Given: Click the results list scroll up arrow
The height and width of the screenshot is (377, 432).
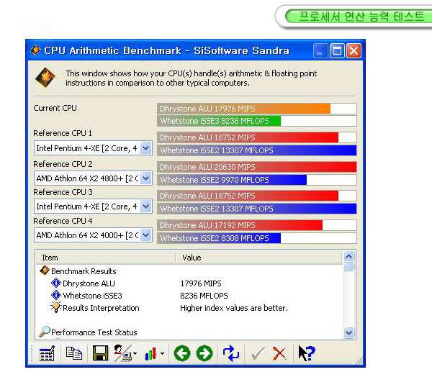Looking at the screenshot, I should click(348, 257).
